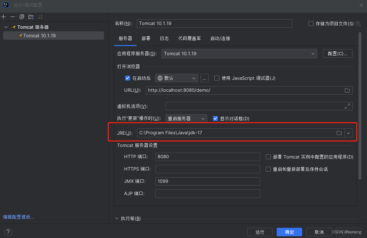Click the AJP 端口 input field
The width and height of the screenshot is (367, 238).
coord(208,194)
